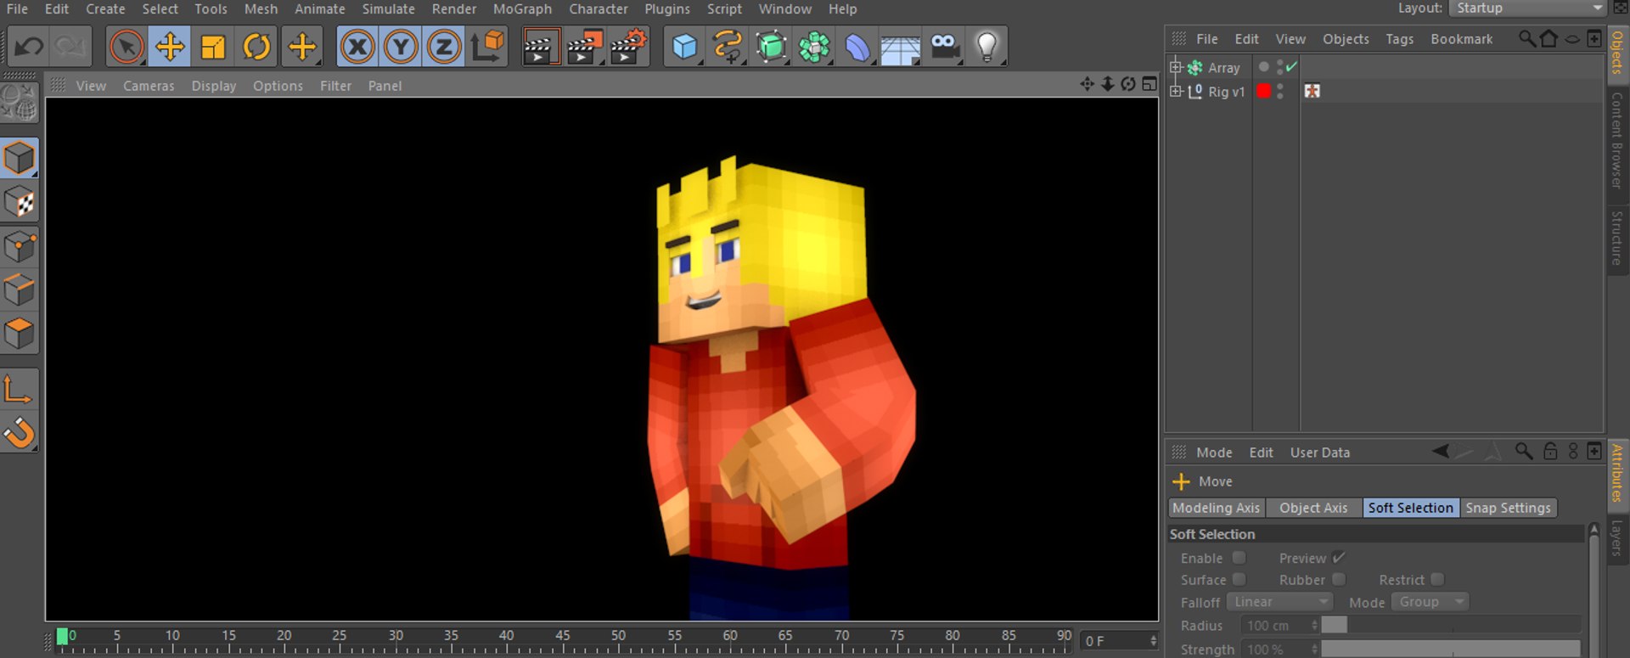This screenshot has width=1630, height=658.
Task: Open the Floor environment icon
Action: tap(901, 46)
